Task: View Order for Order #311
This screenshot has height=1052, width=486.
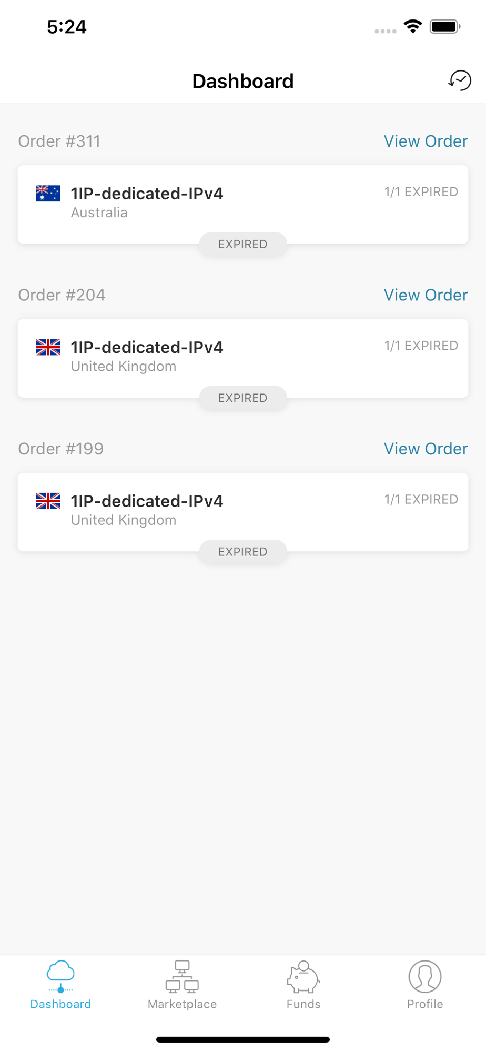Action: coord(426,141)
